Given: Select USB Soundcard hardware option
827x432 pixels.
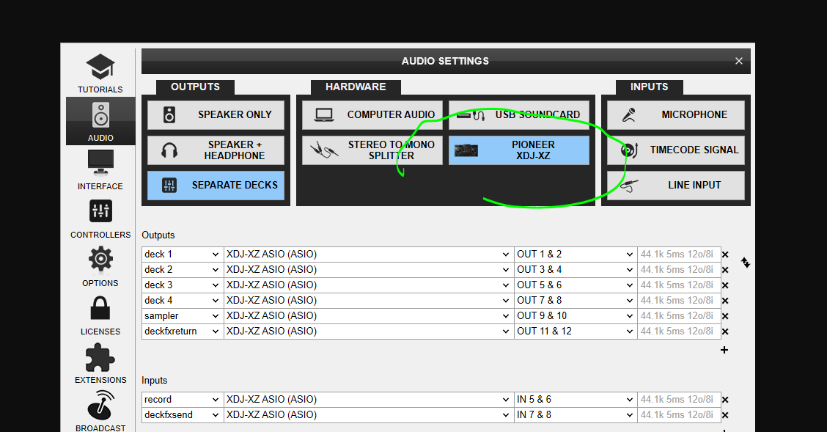Looking at the screenshot, I should pyautogui.click(x=519, y=115).
